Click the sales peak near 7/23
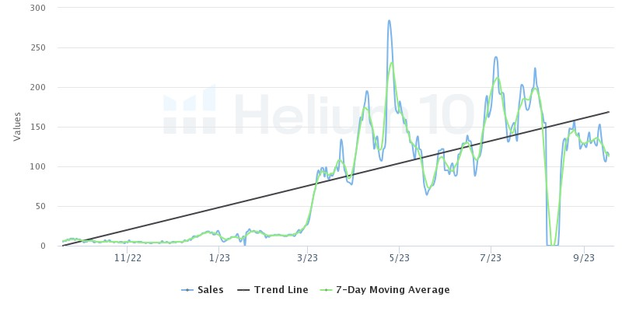 [x=496, y=58]
